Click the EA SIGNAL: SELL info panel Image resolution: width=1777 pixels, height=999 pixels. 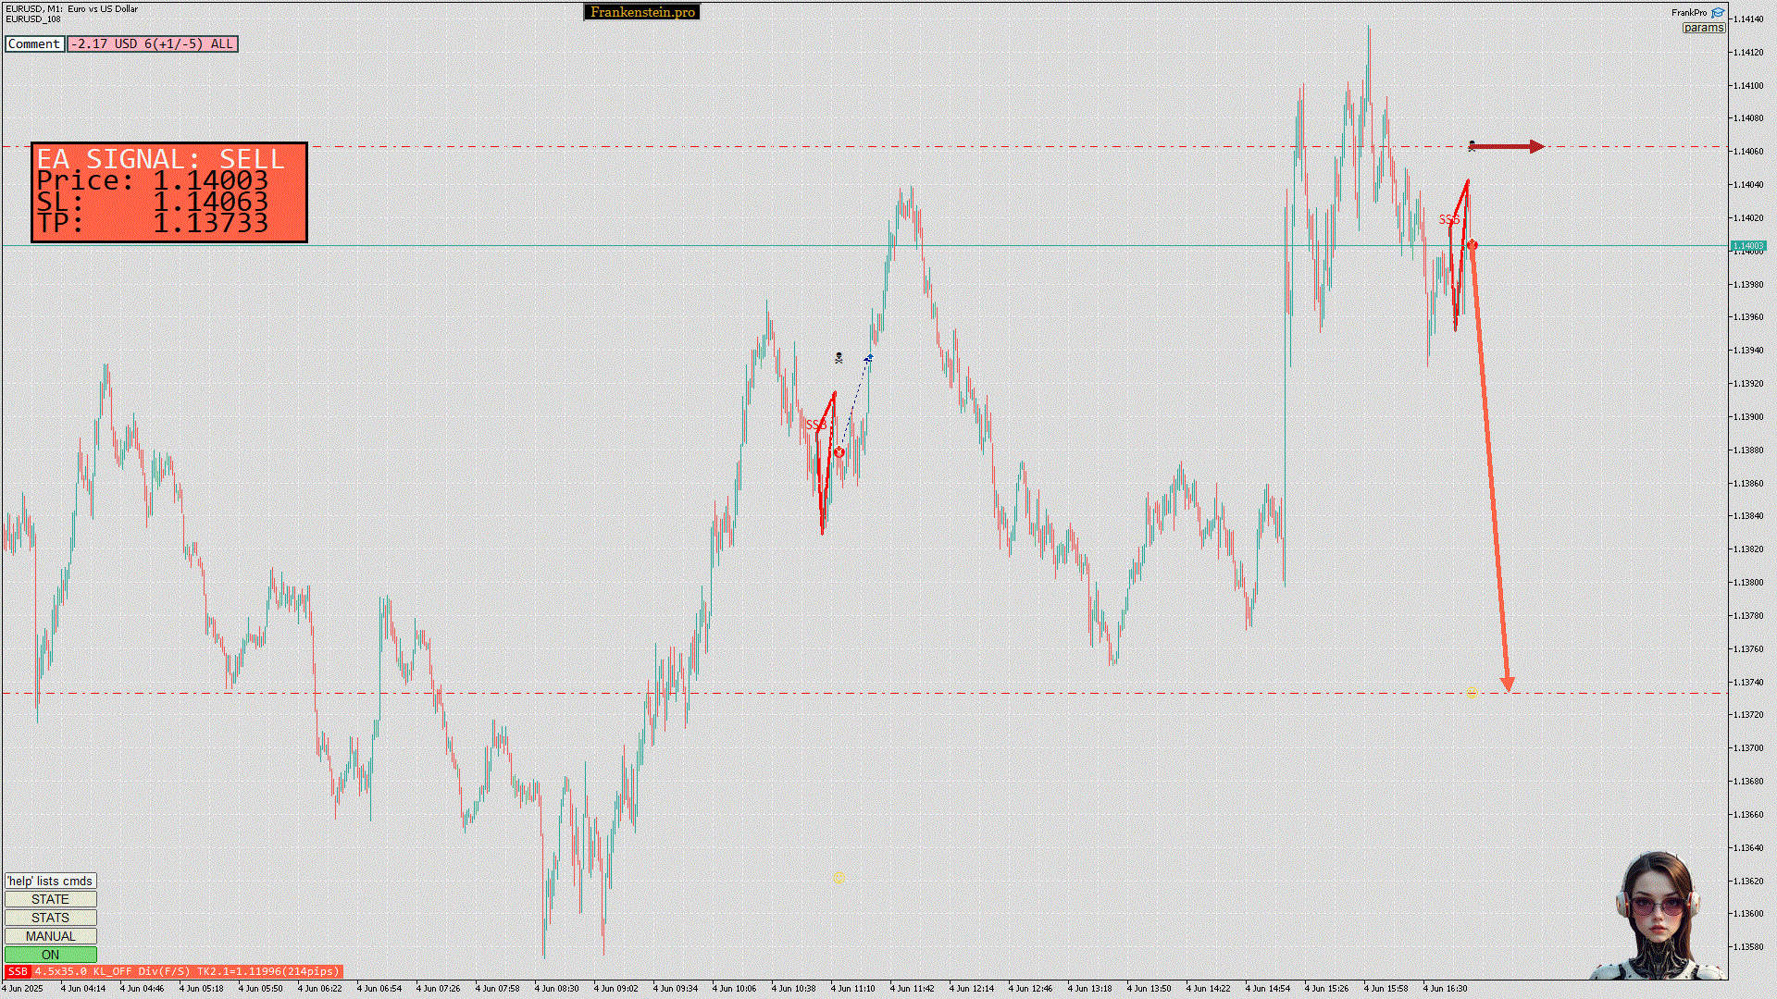pyautogui.click(x=168, y=191)
